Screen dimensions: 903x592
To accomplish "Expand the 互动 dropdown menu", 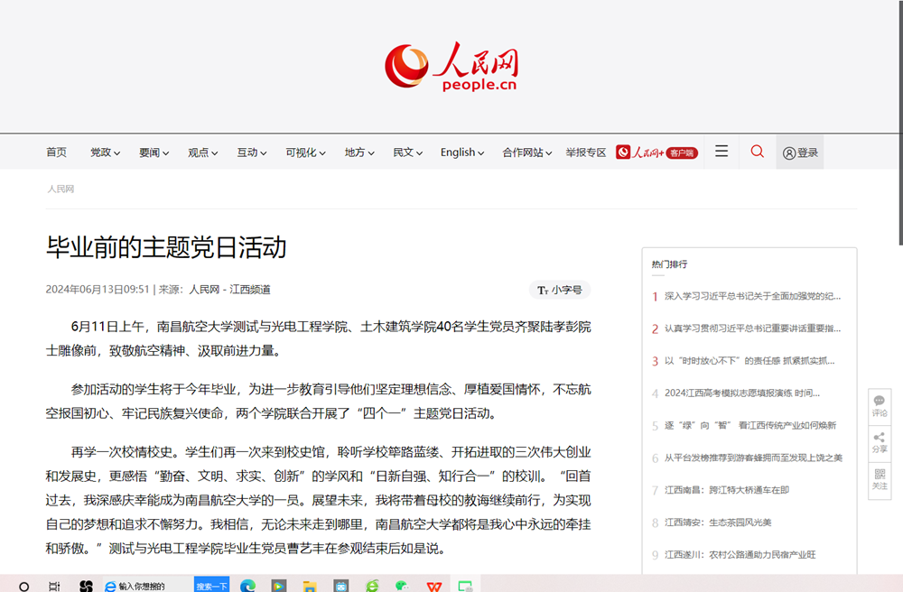I will click(252, 153).
